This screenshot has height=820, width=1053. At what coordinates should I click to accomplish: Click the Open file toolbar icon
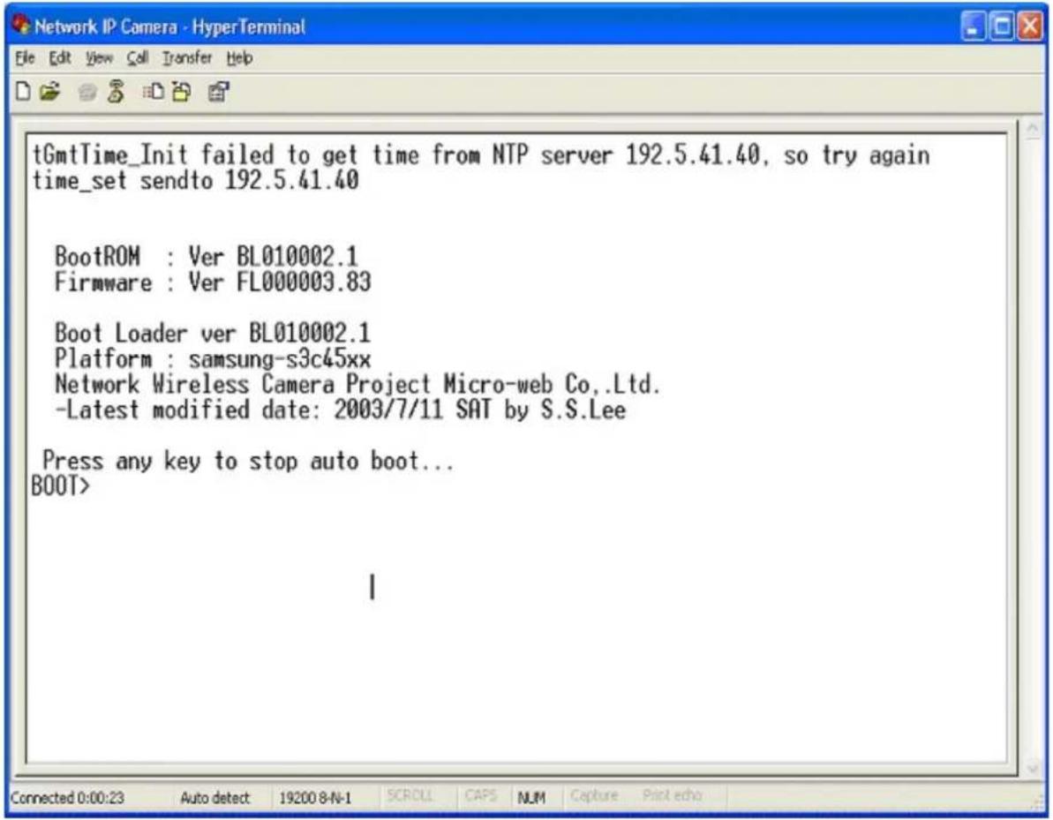[x=49, y=91]
